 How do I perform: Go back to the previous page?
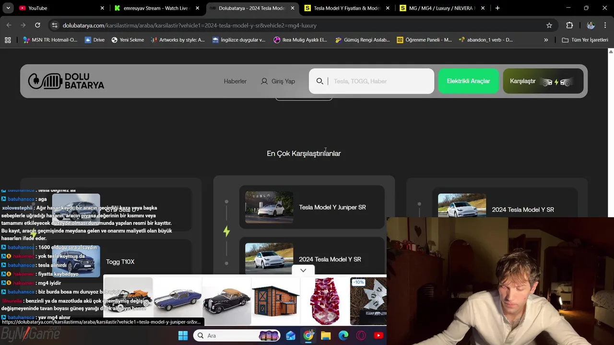9,25
